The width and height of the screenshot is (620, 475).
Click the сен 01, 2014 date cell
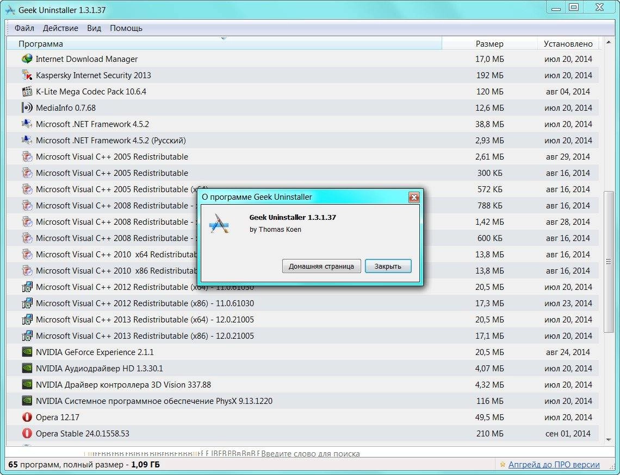[x=568, y=433]
